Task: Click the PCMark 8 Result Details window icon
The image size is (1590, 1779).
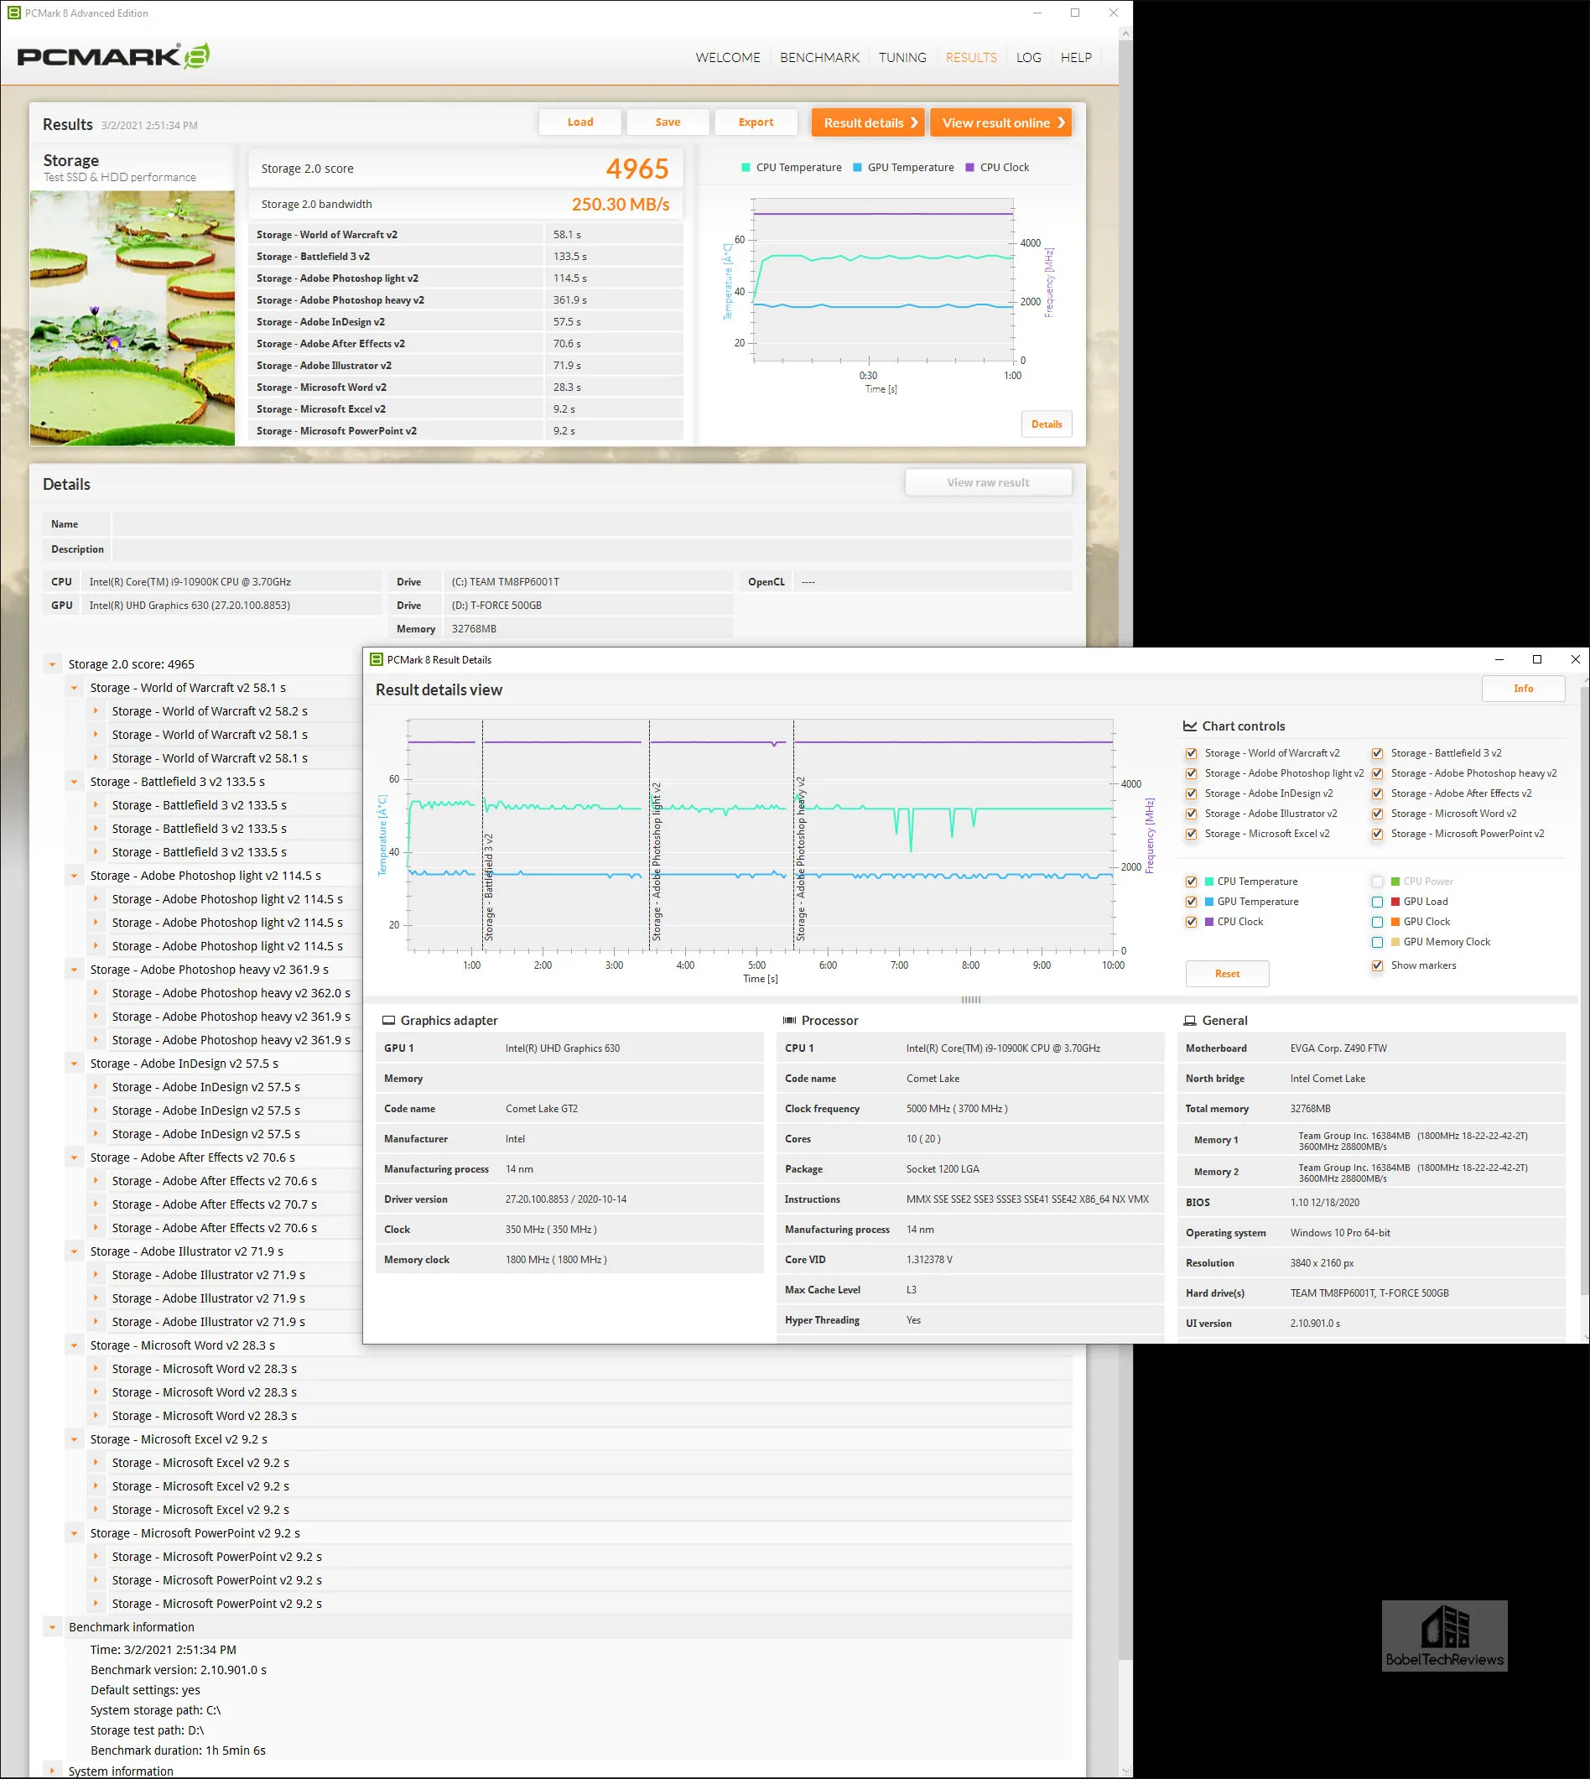Action: click(377, 660)
